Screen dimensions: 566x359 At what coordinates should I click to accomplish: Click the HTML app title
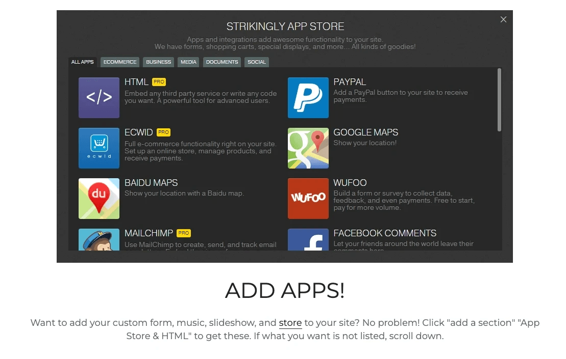point(136,82)
